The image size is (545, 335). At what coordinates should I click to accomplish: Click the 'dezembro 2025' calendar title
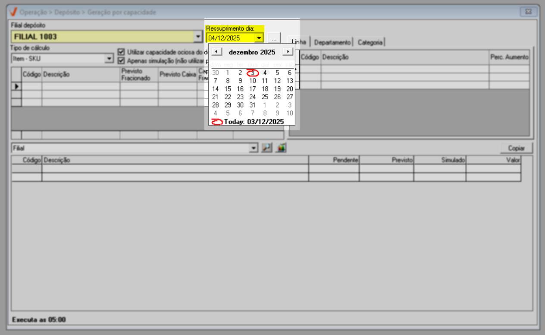click(252, 52)
